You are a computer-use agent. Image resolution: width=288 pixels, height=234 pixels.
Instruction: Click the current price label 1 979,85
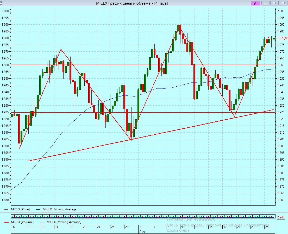(x=282, y=38)
